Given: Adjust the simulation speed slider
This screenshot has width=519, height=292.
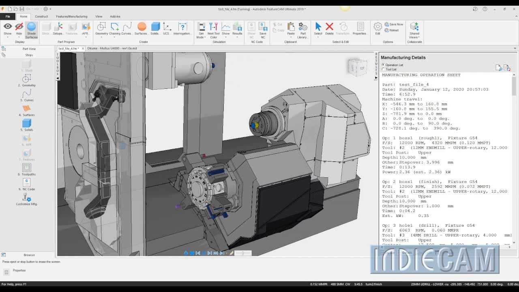Looking at the screenshot, I should tap(242, 253).
